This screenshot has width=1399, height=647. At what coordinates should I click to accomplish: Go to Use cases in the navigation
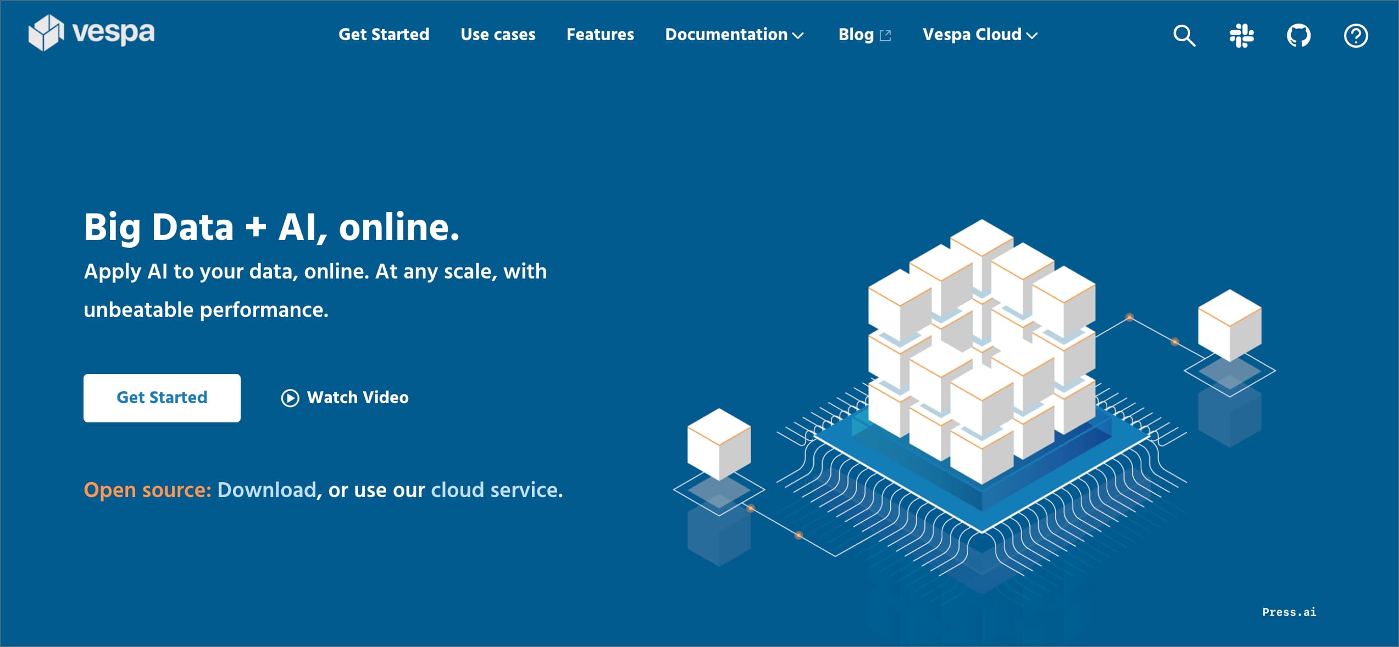click(498, 35)
